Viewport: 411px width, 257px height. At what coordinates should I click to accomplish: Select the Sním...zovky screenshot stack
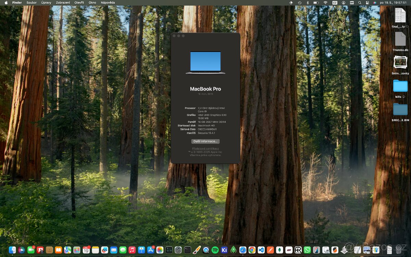click(400, 65)
